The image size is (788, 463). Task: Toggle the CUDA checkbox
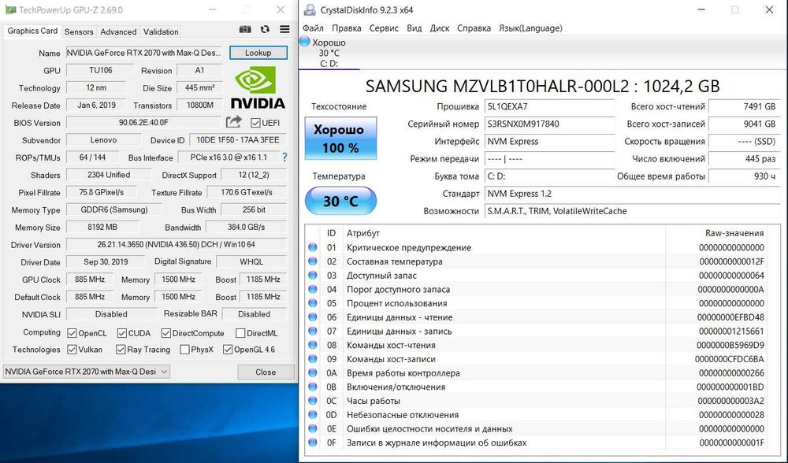tap(121, 333)
